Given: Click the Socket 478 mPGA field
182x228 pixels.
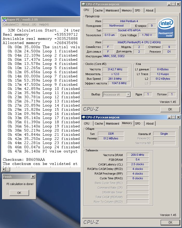Looking at the screenshot, I should point(129,30).
